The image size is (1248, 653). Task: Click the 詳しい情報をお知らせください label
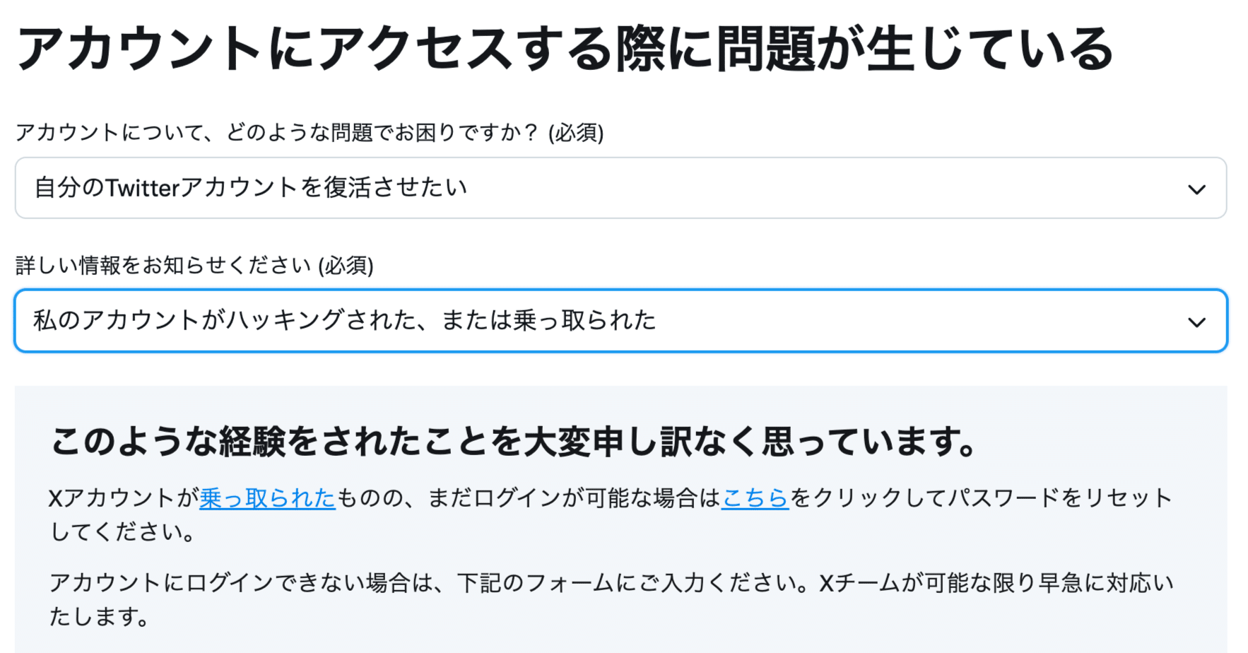pyautogui.click(x=196, y=266)
